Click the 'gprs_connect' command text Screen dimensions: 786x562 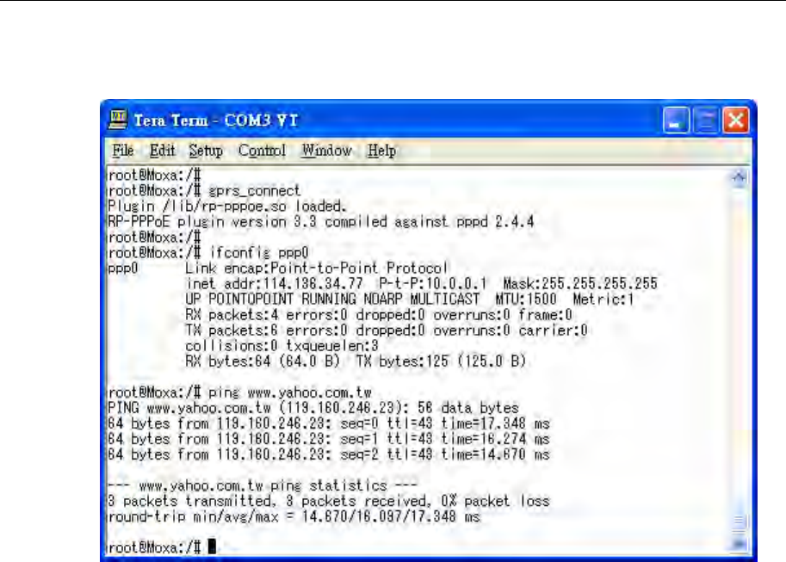[x=254, y=191]
